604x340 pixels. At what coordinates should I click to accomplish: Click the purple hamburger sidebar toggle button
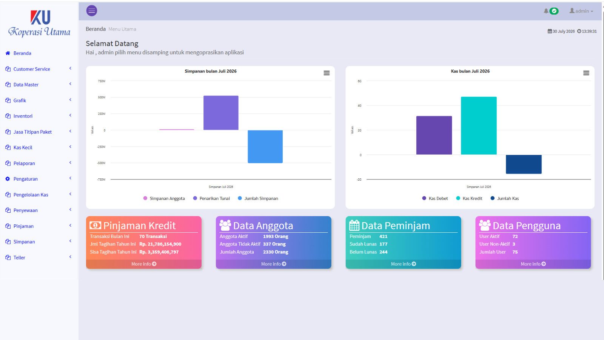[92, 11]
